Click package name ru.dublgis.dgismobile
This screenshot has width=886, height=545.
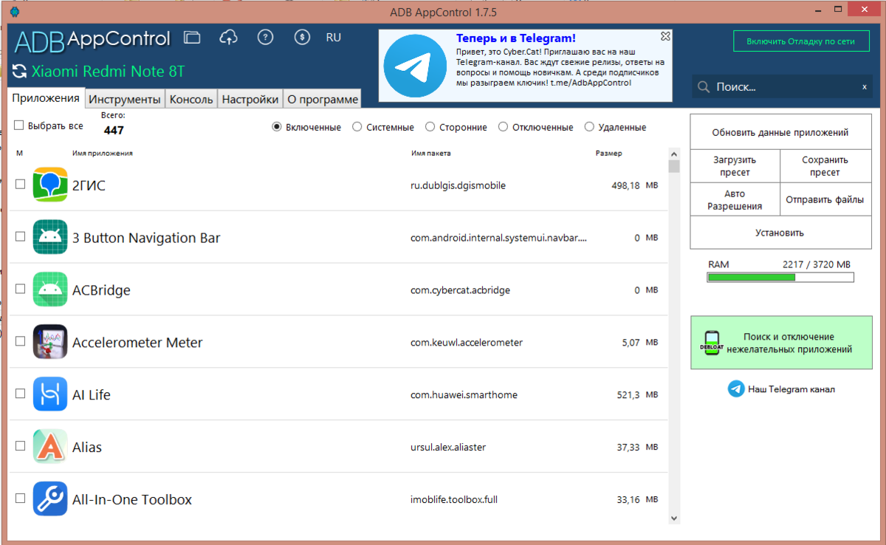[459, 185]
